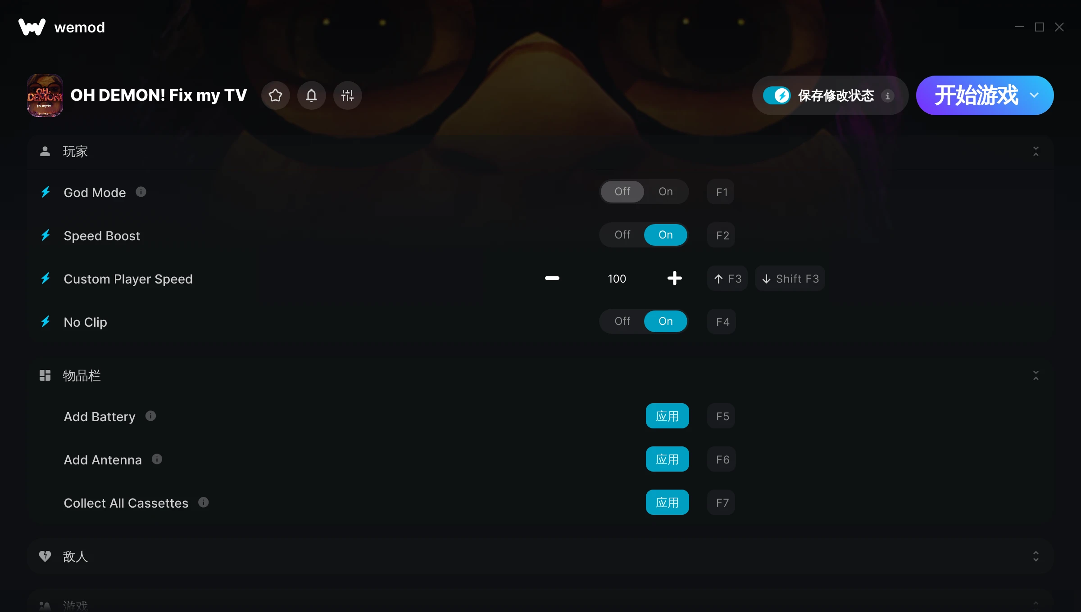The height and width of the screenshot is (612, 1081).
Task: Open the mod settings sliders icon
Action: (x=347, y=95)
